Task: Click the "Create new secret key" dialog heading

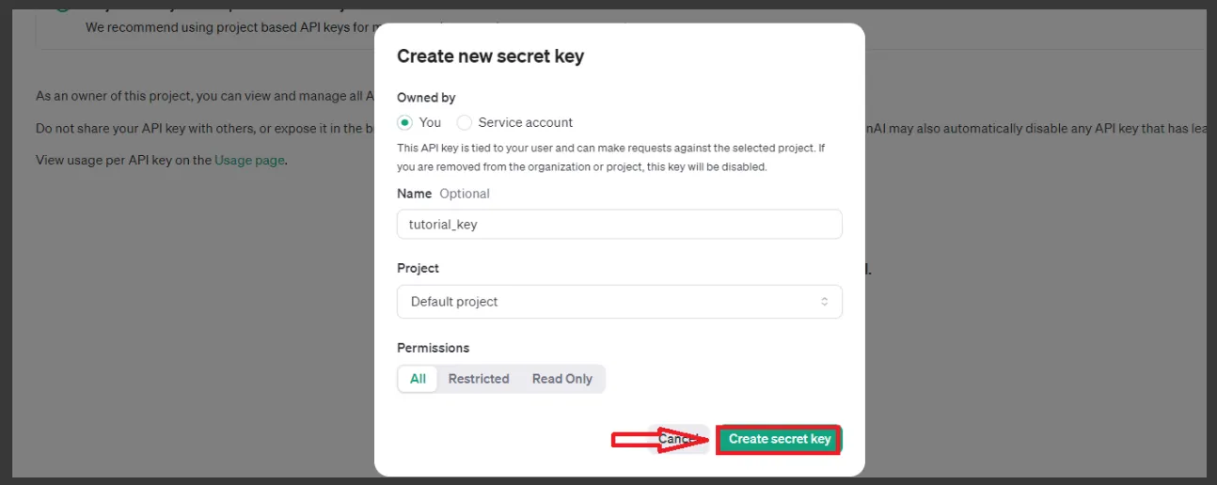Action: (490, 56)
